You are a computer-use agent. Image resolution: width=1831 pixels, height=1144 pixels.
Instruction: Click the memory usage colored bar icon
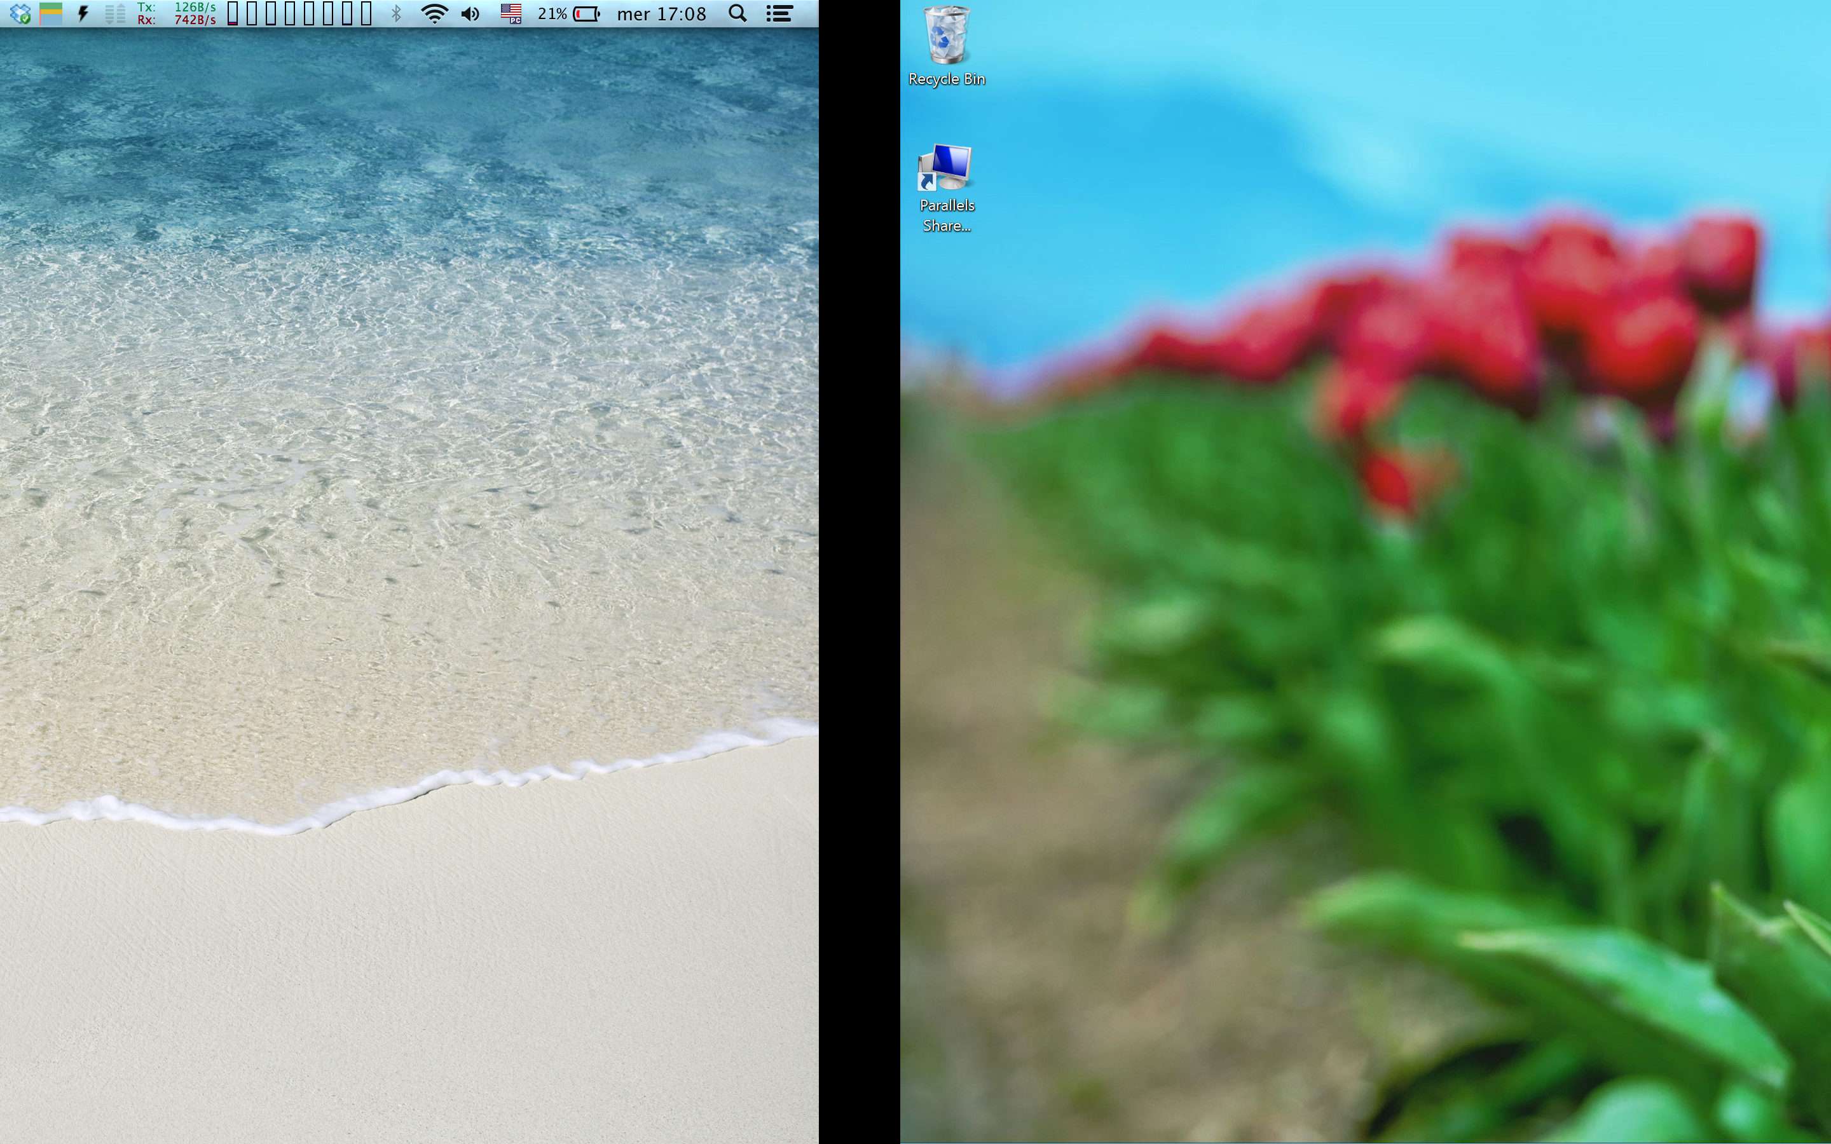[51, 13]
